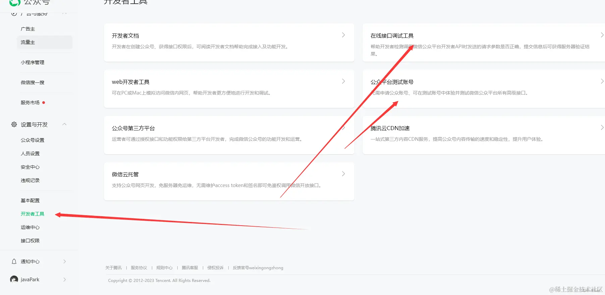Open 公众号设置 menu item
The image size is (605, 295).
tap(33, 140)
